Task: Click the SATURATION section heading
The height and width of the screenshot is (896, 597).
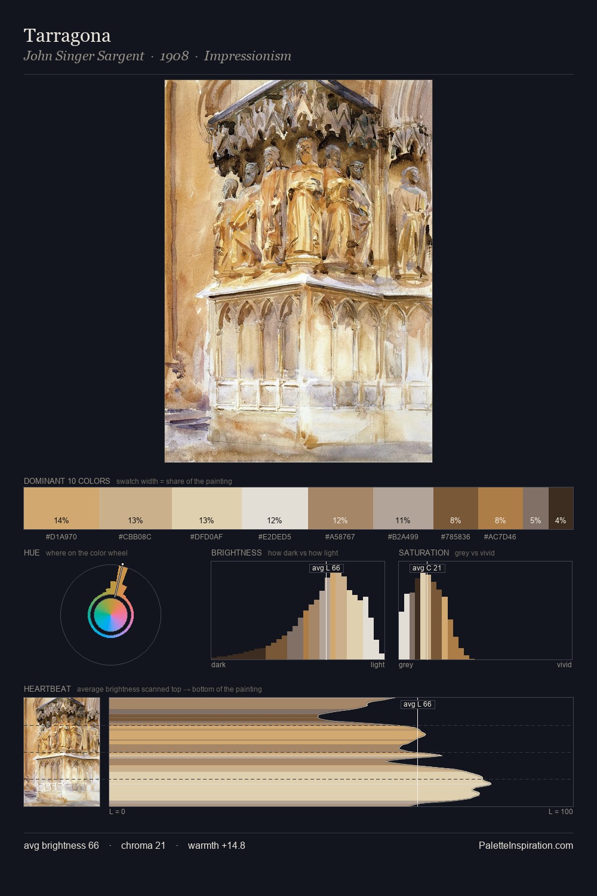Action: point(424,553)
